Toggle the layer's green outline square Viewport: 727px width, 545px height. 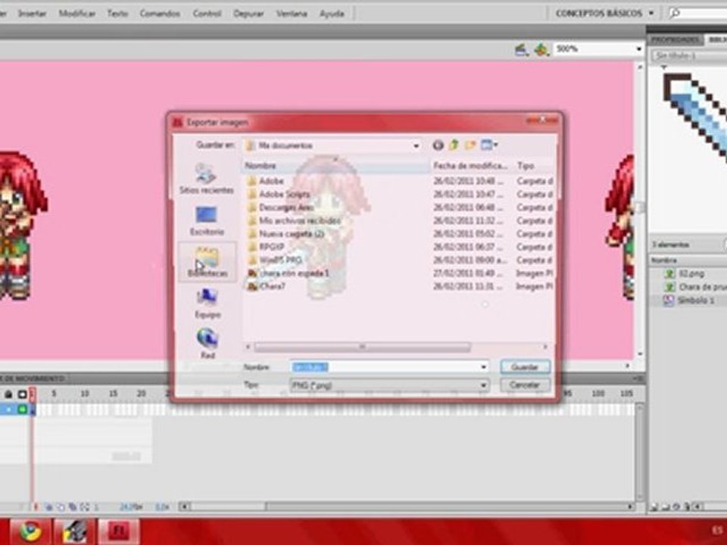[22, 410]
